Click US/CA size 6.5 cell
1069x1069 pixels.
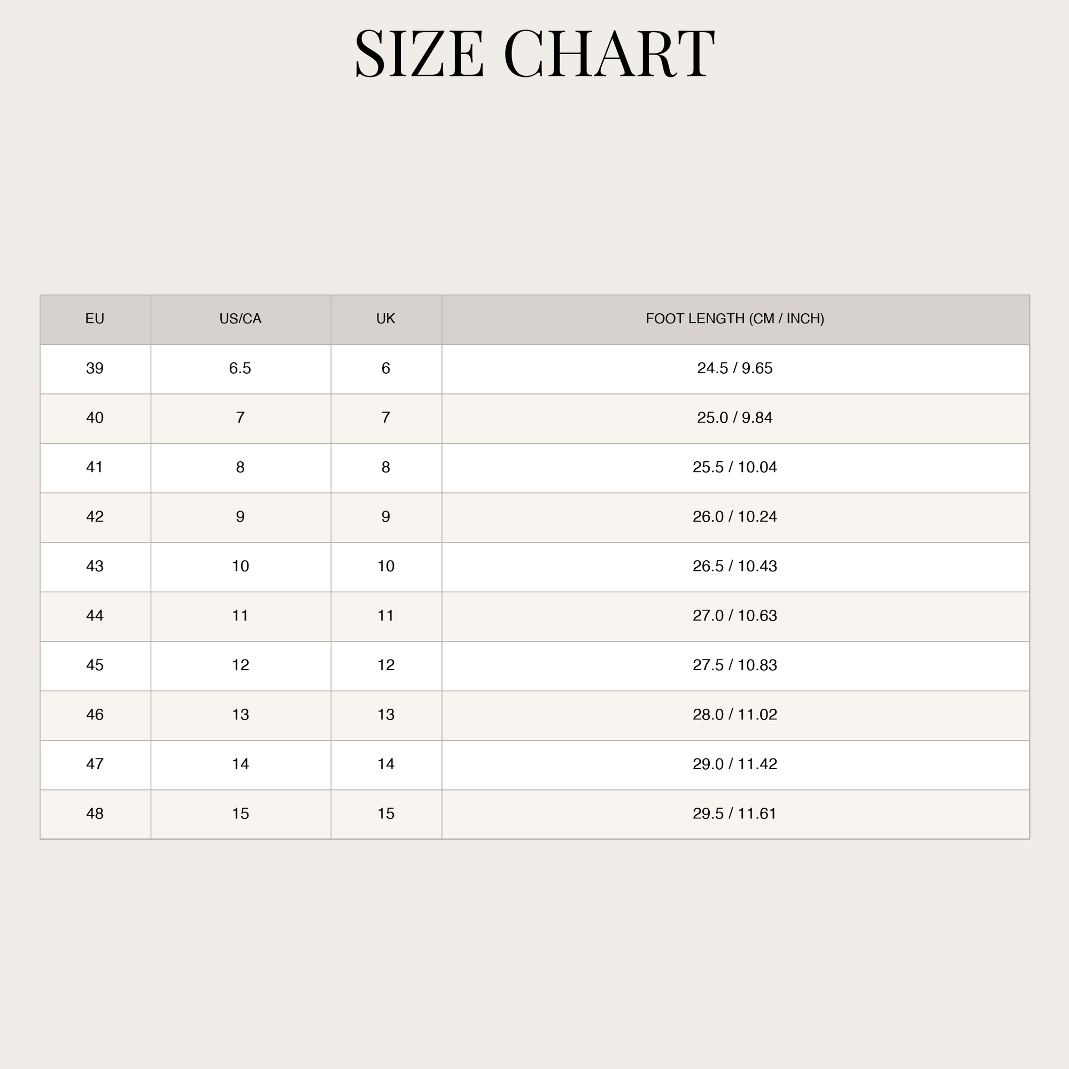point(240,368)
